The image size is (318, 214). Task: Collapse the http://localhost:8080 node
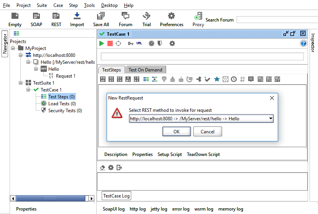tap(20, 55)
